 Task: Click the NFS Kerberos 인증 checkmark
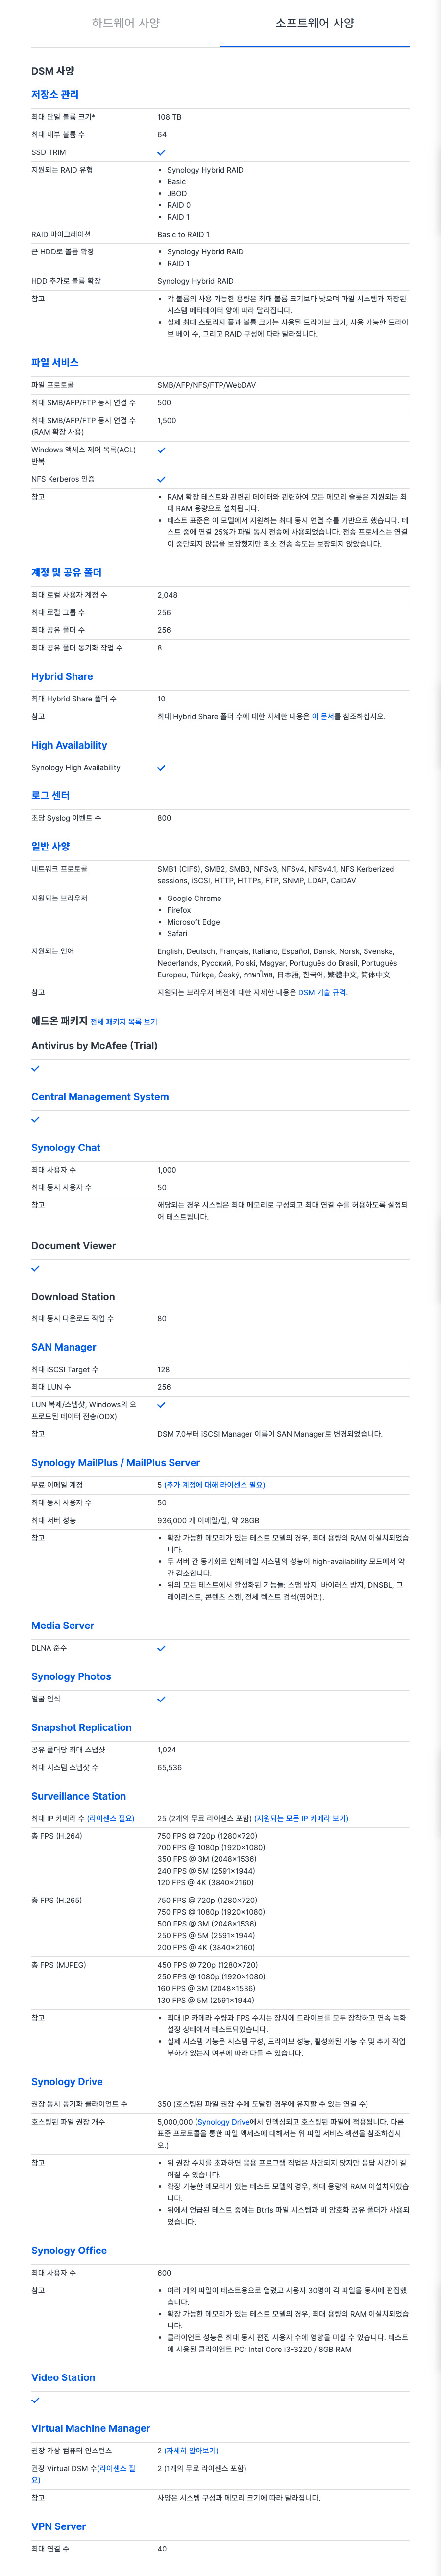(x=161, y=480)
